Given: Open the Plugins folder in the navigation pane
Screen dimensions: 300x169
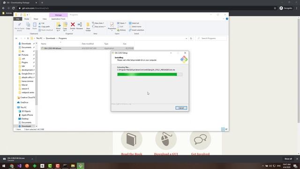Looking at the screenshot, I should [25, 62].
